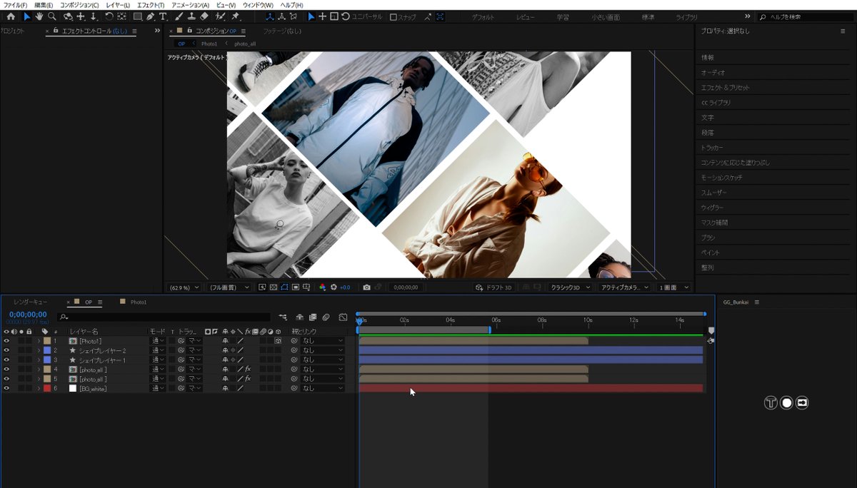Switch to the 学習 workspace
The width and height of the screenshot is (857, 488).
coord(564,16)
